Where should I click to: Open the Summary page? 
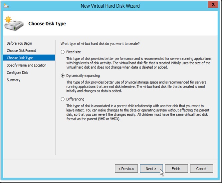tap(14, 80)
